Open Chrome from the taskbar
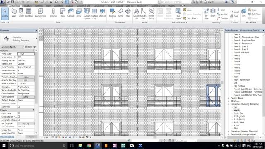This screenshot has width=265, height=149. pos(89,145)
